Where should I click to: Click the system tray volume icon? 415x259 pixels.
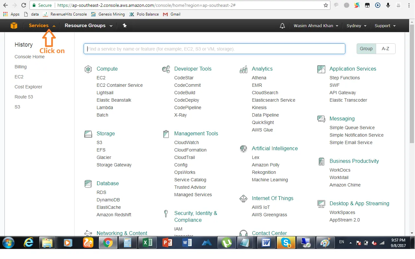pos(374,242)
